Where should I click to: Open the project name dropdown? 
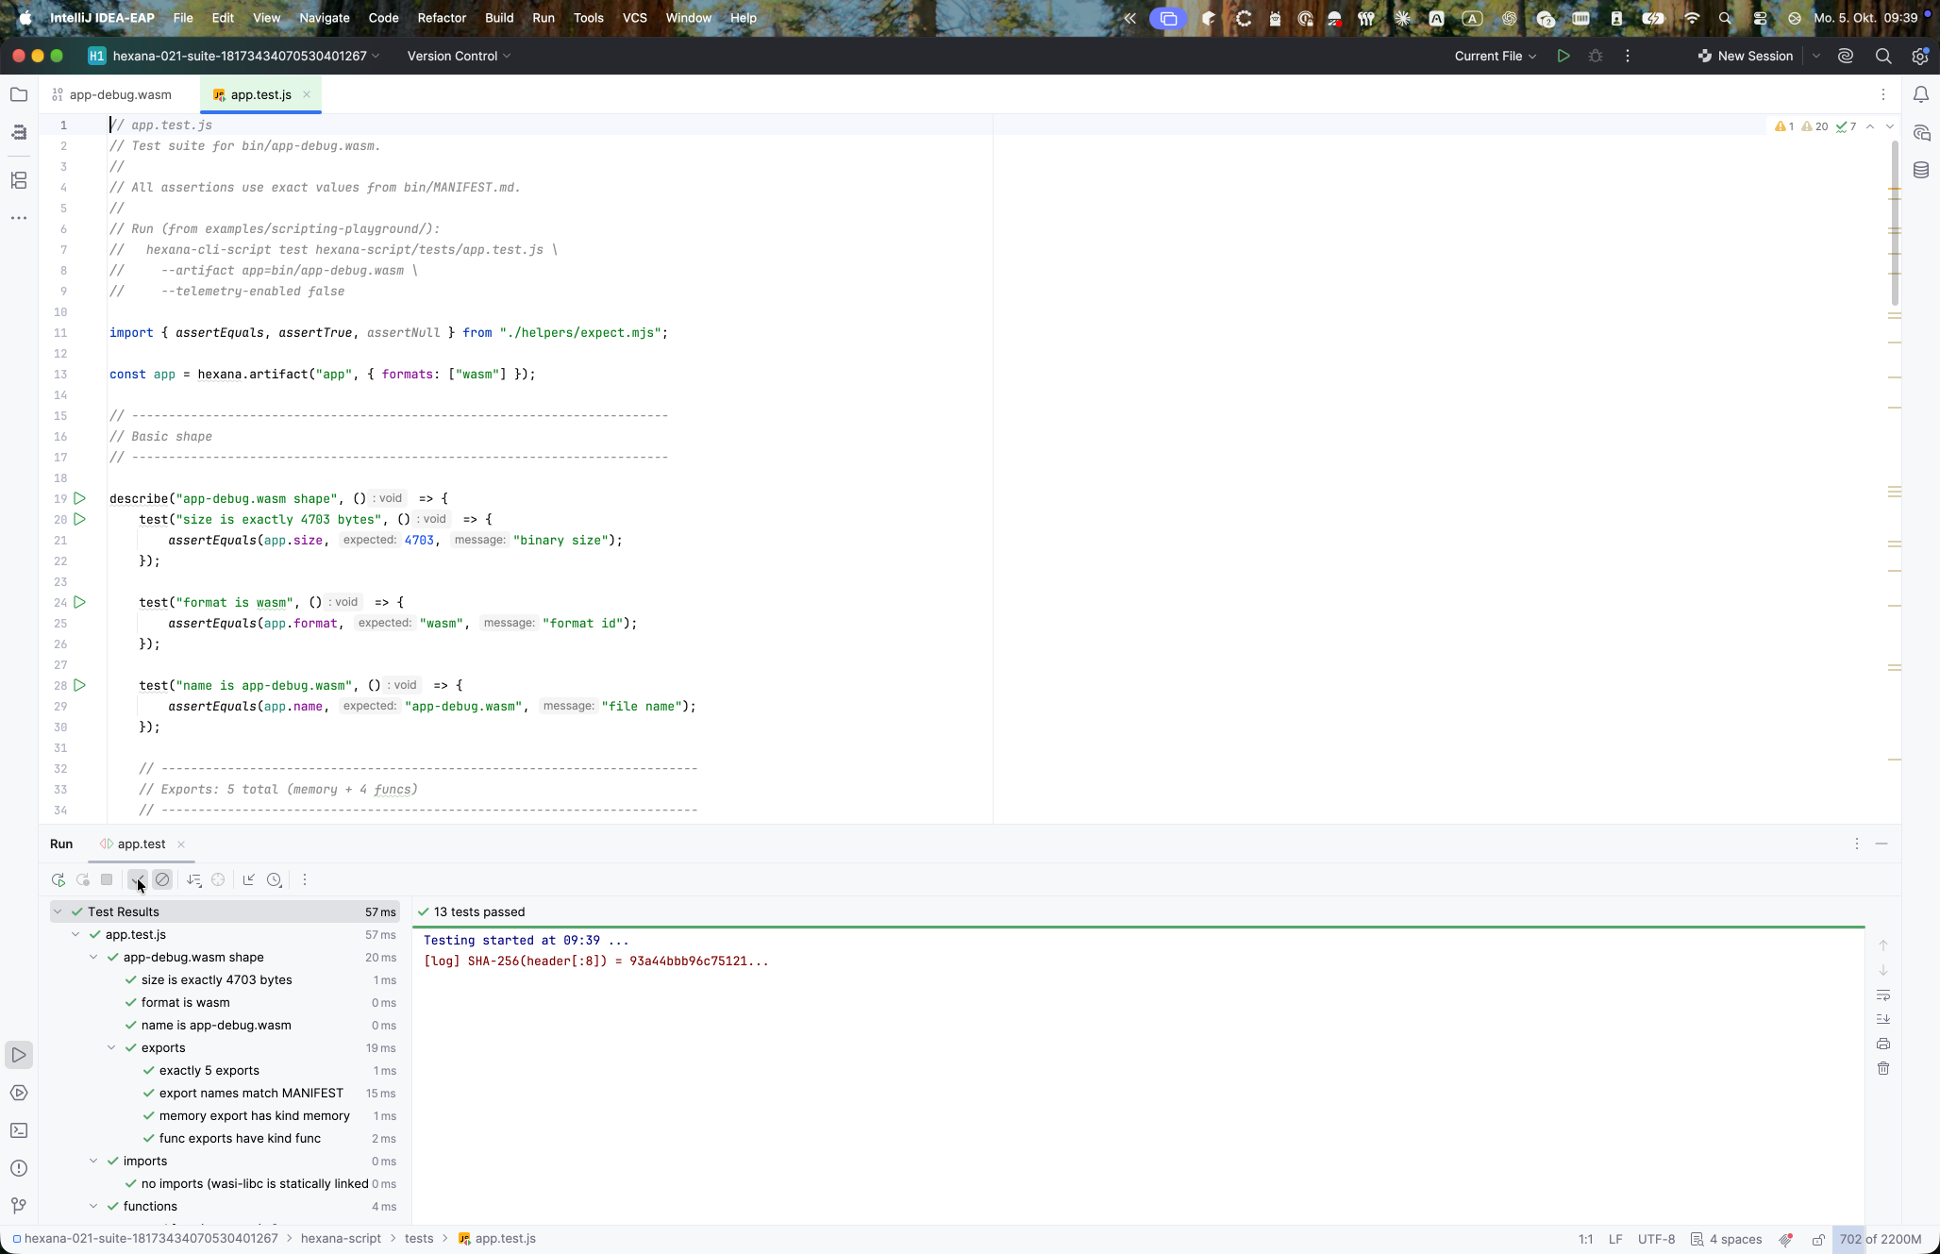[234, 56]
